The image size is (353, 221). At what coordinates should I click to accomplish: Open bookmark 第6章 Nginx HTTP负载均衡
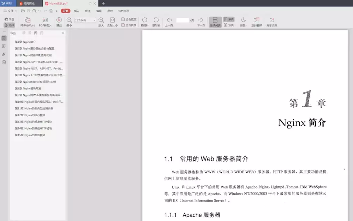[40, 75]
